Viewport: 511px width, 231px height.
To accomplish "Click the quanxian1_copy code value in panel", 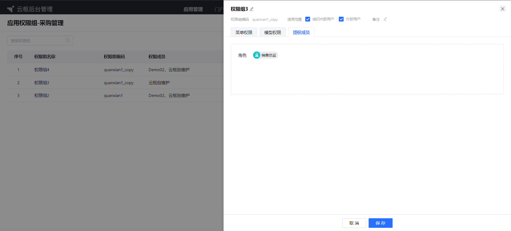I will click(265, 19).
